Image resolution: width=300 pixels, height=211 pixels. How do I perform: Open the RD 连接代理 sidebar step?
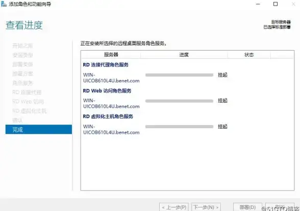[27, 92]
